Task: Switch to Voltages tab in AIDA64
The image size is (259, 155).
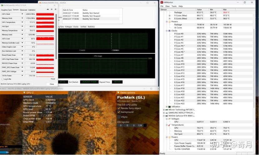Action: [68, 27]
